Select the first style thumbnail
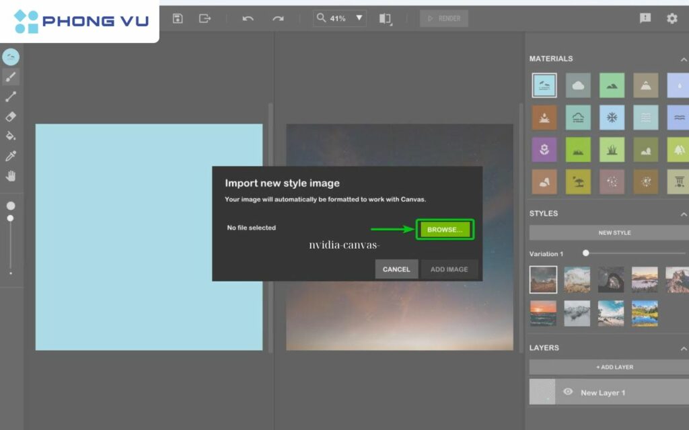The height and width of the screenshot is (430, 689). [x=543, y=279]
